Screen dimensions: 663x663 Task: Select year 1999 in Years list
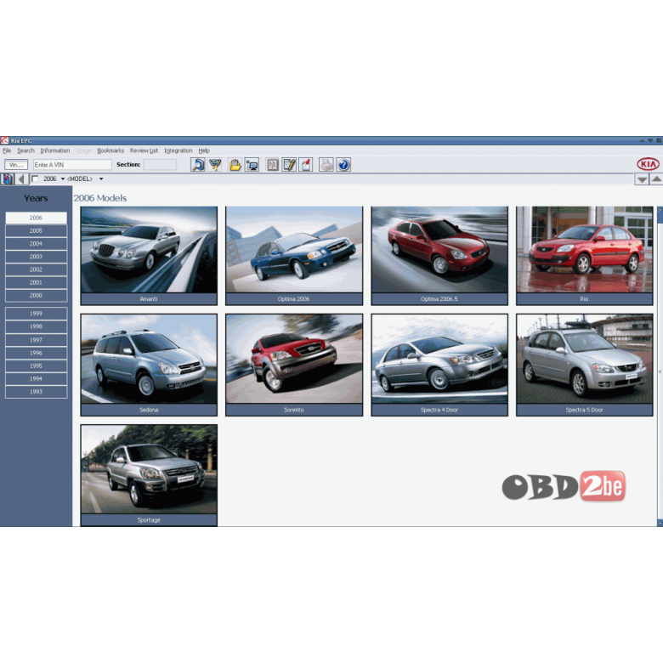point(36,314)
